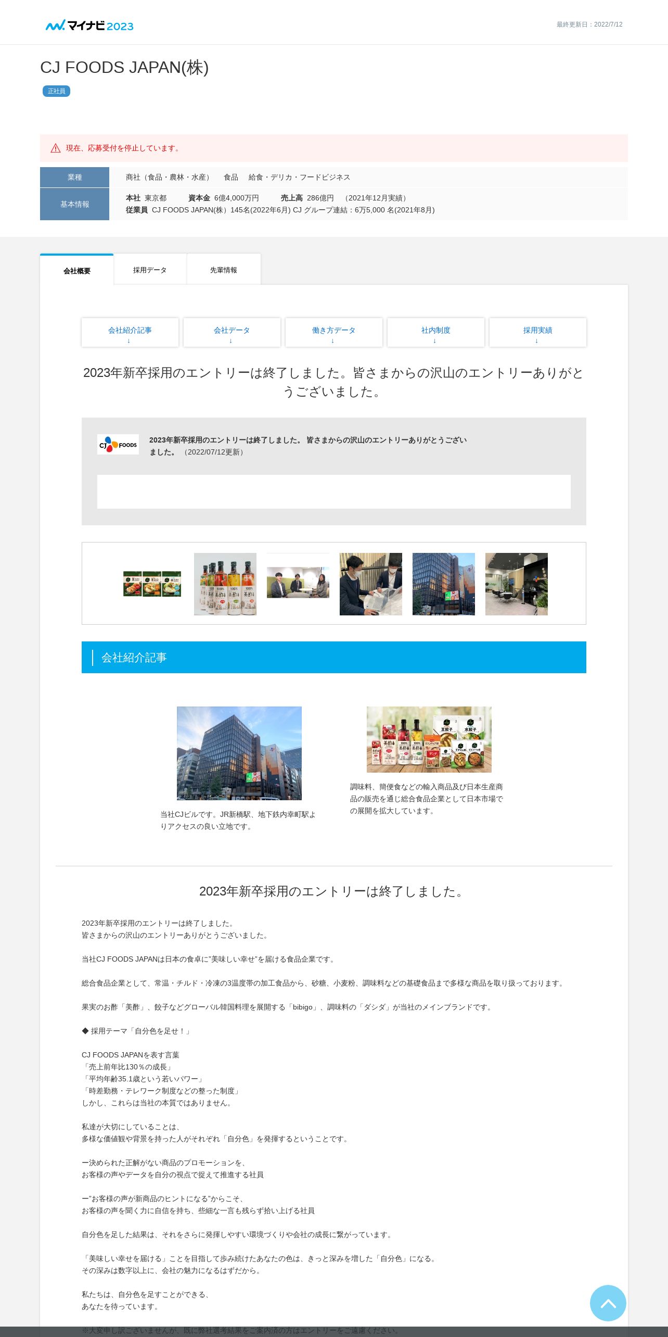Click 給食・デリカ・フードビジネス industry text
The height and width of the screenshot is (1337, 668).
(x=300, y=177)
